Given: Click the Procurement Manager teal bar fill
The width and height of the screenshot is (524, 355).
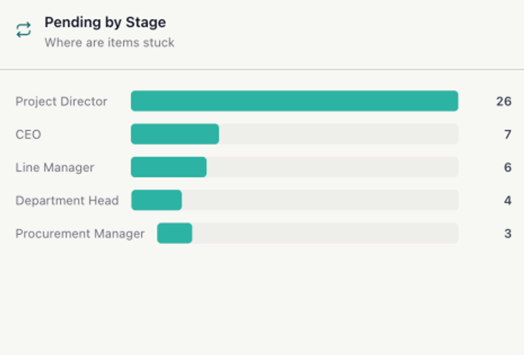Looking at the screenshot, I should pyautogui.click(x=174, y=234).
